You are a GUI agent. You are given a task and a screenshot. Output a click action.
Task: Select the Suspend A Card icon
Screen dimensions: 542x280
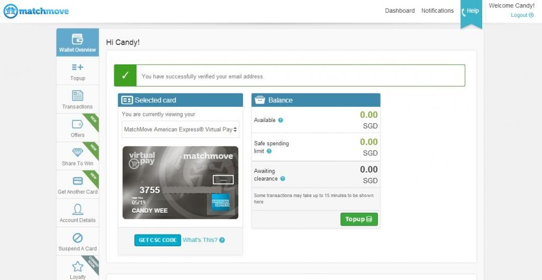tap(77, 238)
